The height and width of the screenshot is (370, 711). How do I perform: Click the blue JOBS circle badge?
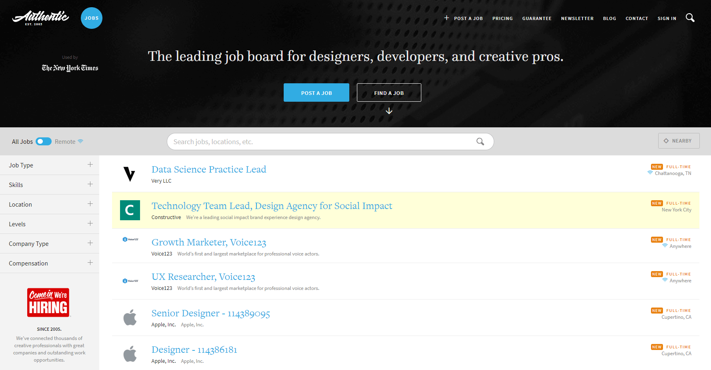point(92,18)
